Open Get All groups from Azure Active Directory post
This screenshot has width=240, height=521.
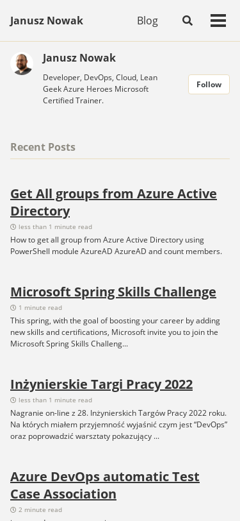point(113,202)
